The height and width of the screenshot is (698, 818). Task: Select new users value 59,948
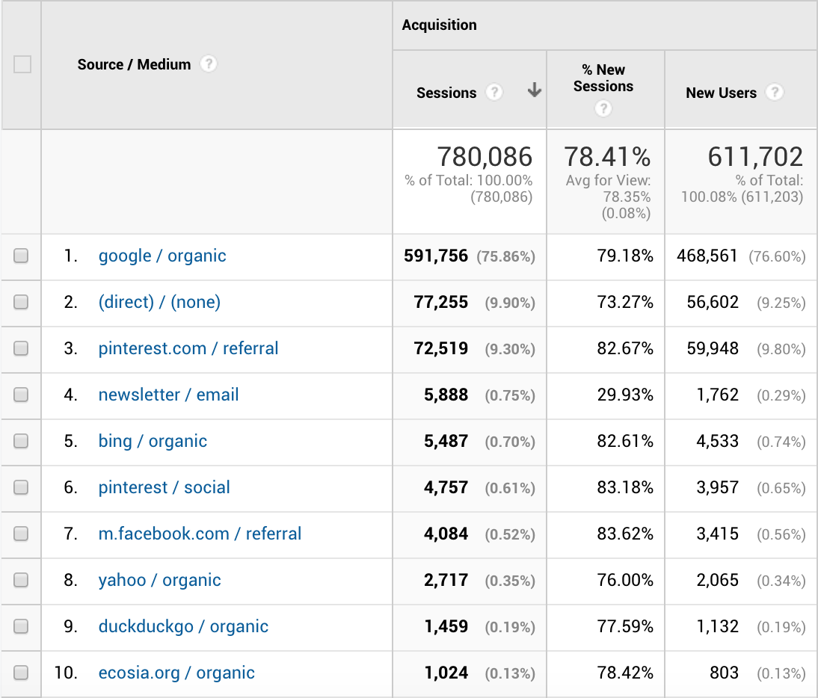coord(713,349)
